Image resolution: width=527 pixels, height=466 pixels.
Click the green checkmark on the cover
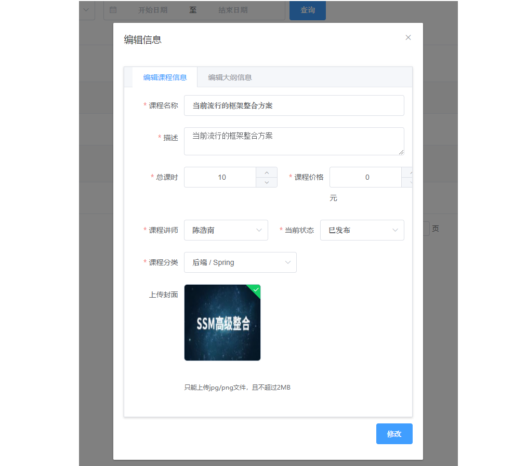[x=256, y=289]
